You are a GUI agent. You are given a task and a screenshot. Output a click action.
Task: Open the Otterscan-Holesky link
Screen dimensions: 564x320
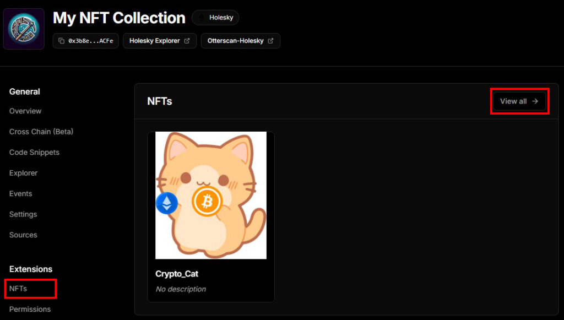tap(236, 41)
